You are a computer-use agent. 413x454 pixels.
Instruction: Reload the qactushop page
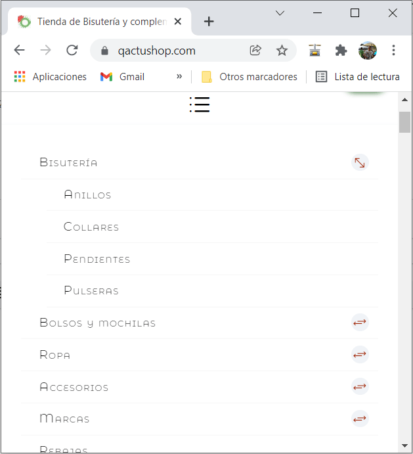click(x=72, y=51)
